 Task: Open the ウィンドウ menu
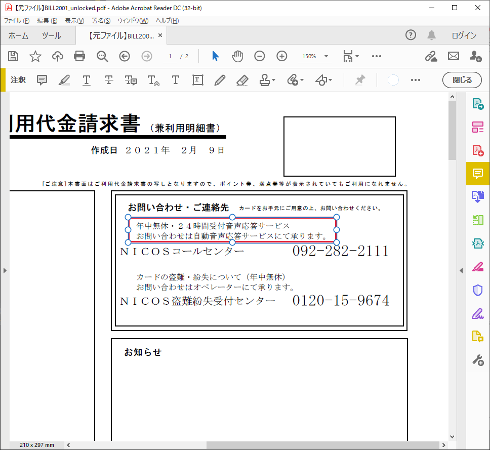[x=133, y=21]
